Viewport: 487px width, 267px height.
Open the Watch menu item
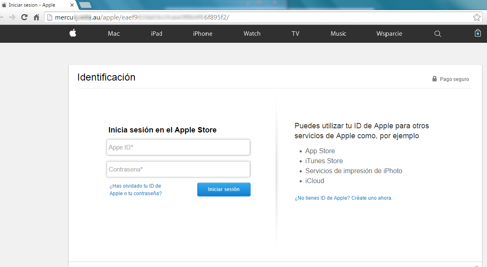(x=252, y=34)
